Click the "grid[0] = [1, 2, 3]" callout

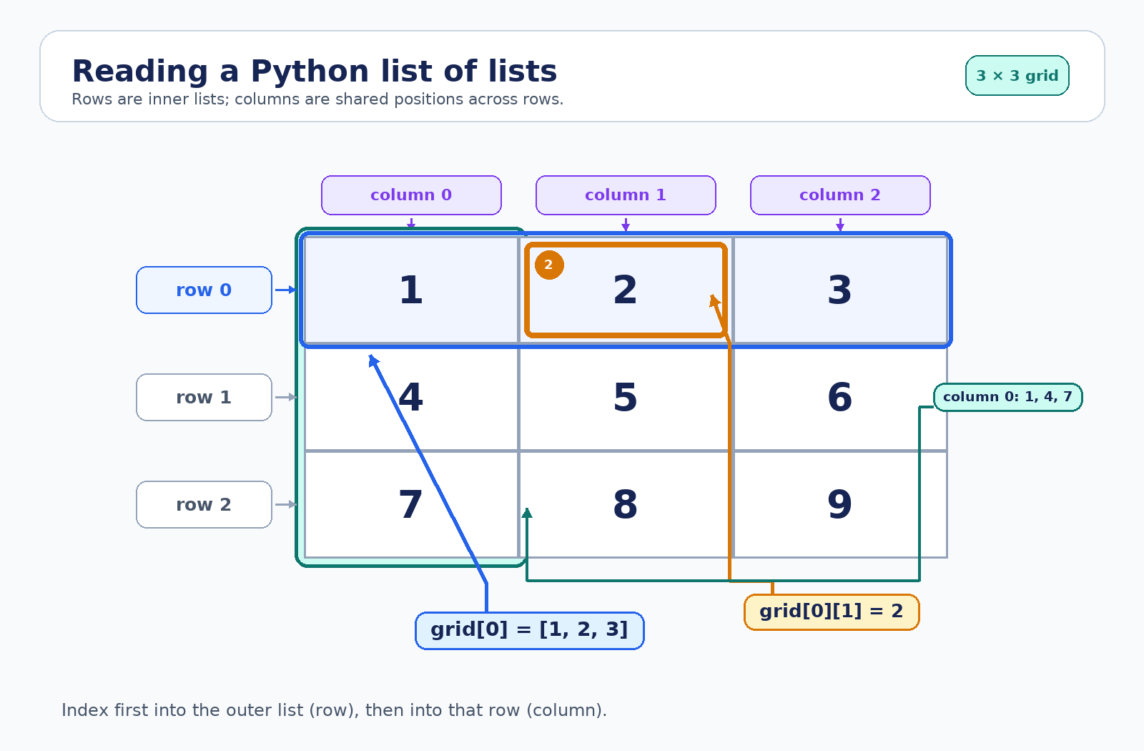click(530, 631)
